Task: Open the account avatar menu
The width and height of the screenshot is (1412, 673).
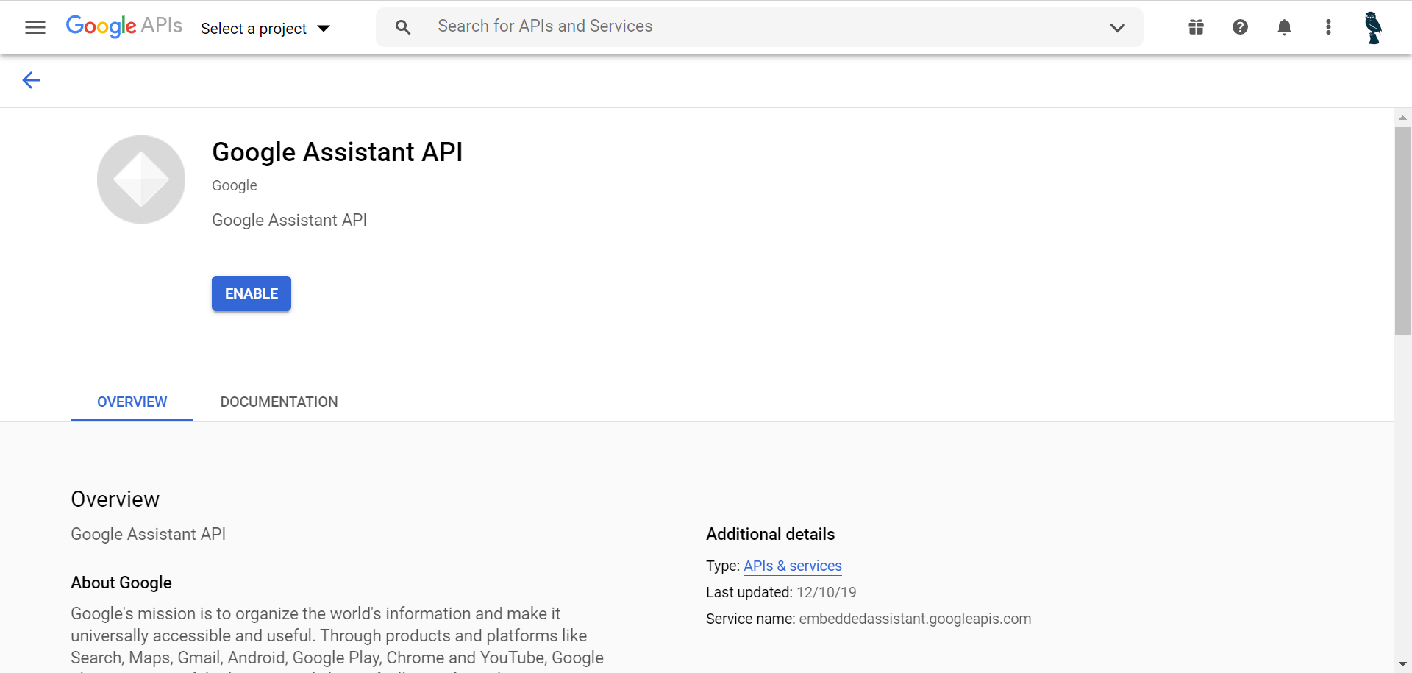Action: tap(1372, 28)
